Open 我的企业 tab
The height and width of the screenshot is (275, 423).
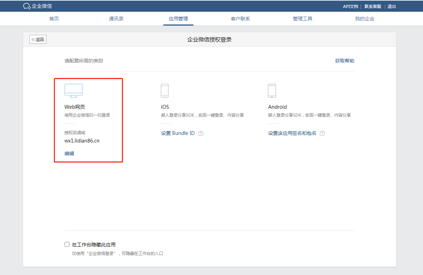(365, 19)
